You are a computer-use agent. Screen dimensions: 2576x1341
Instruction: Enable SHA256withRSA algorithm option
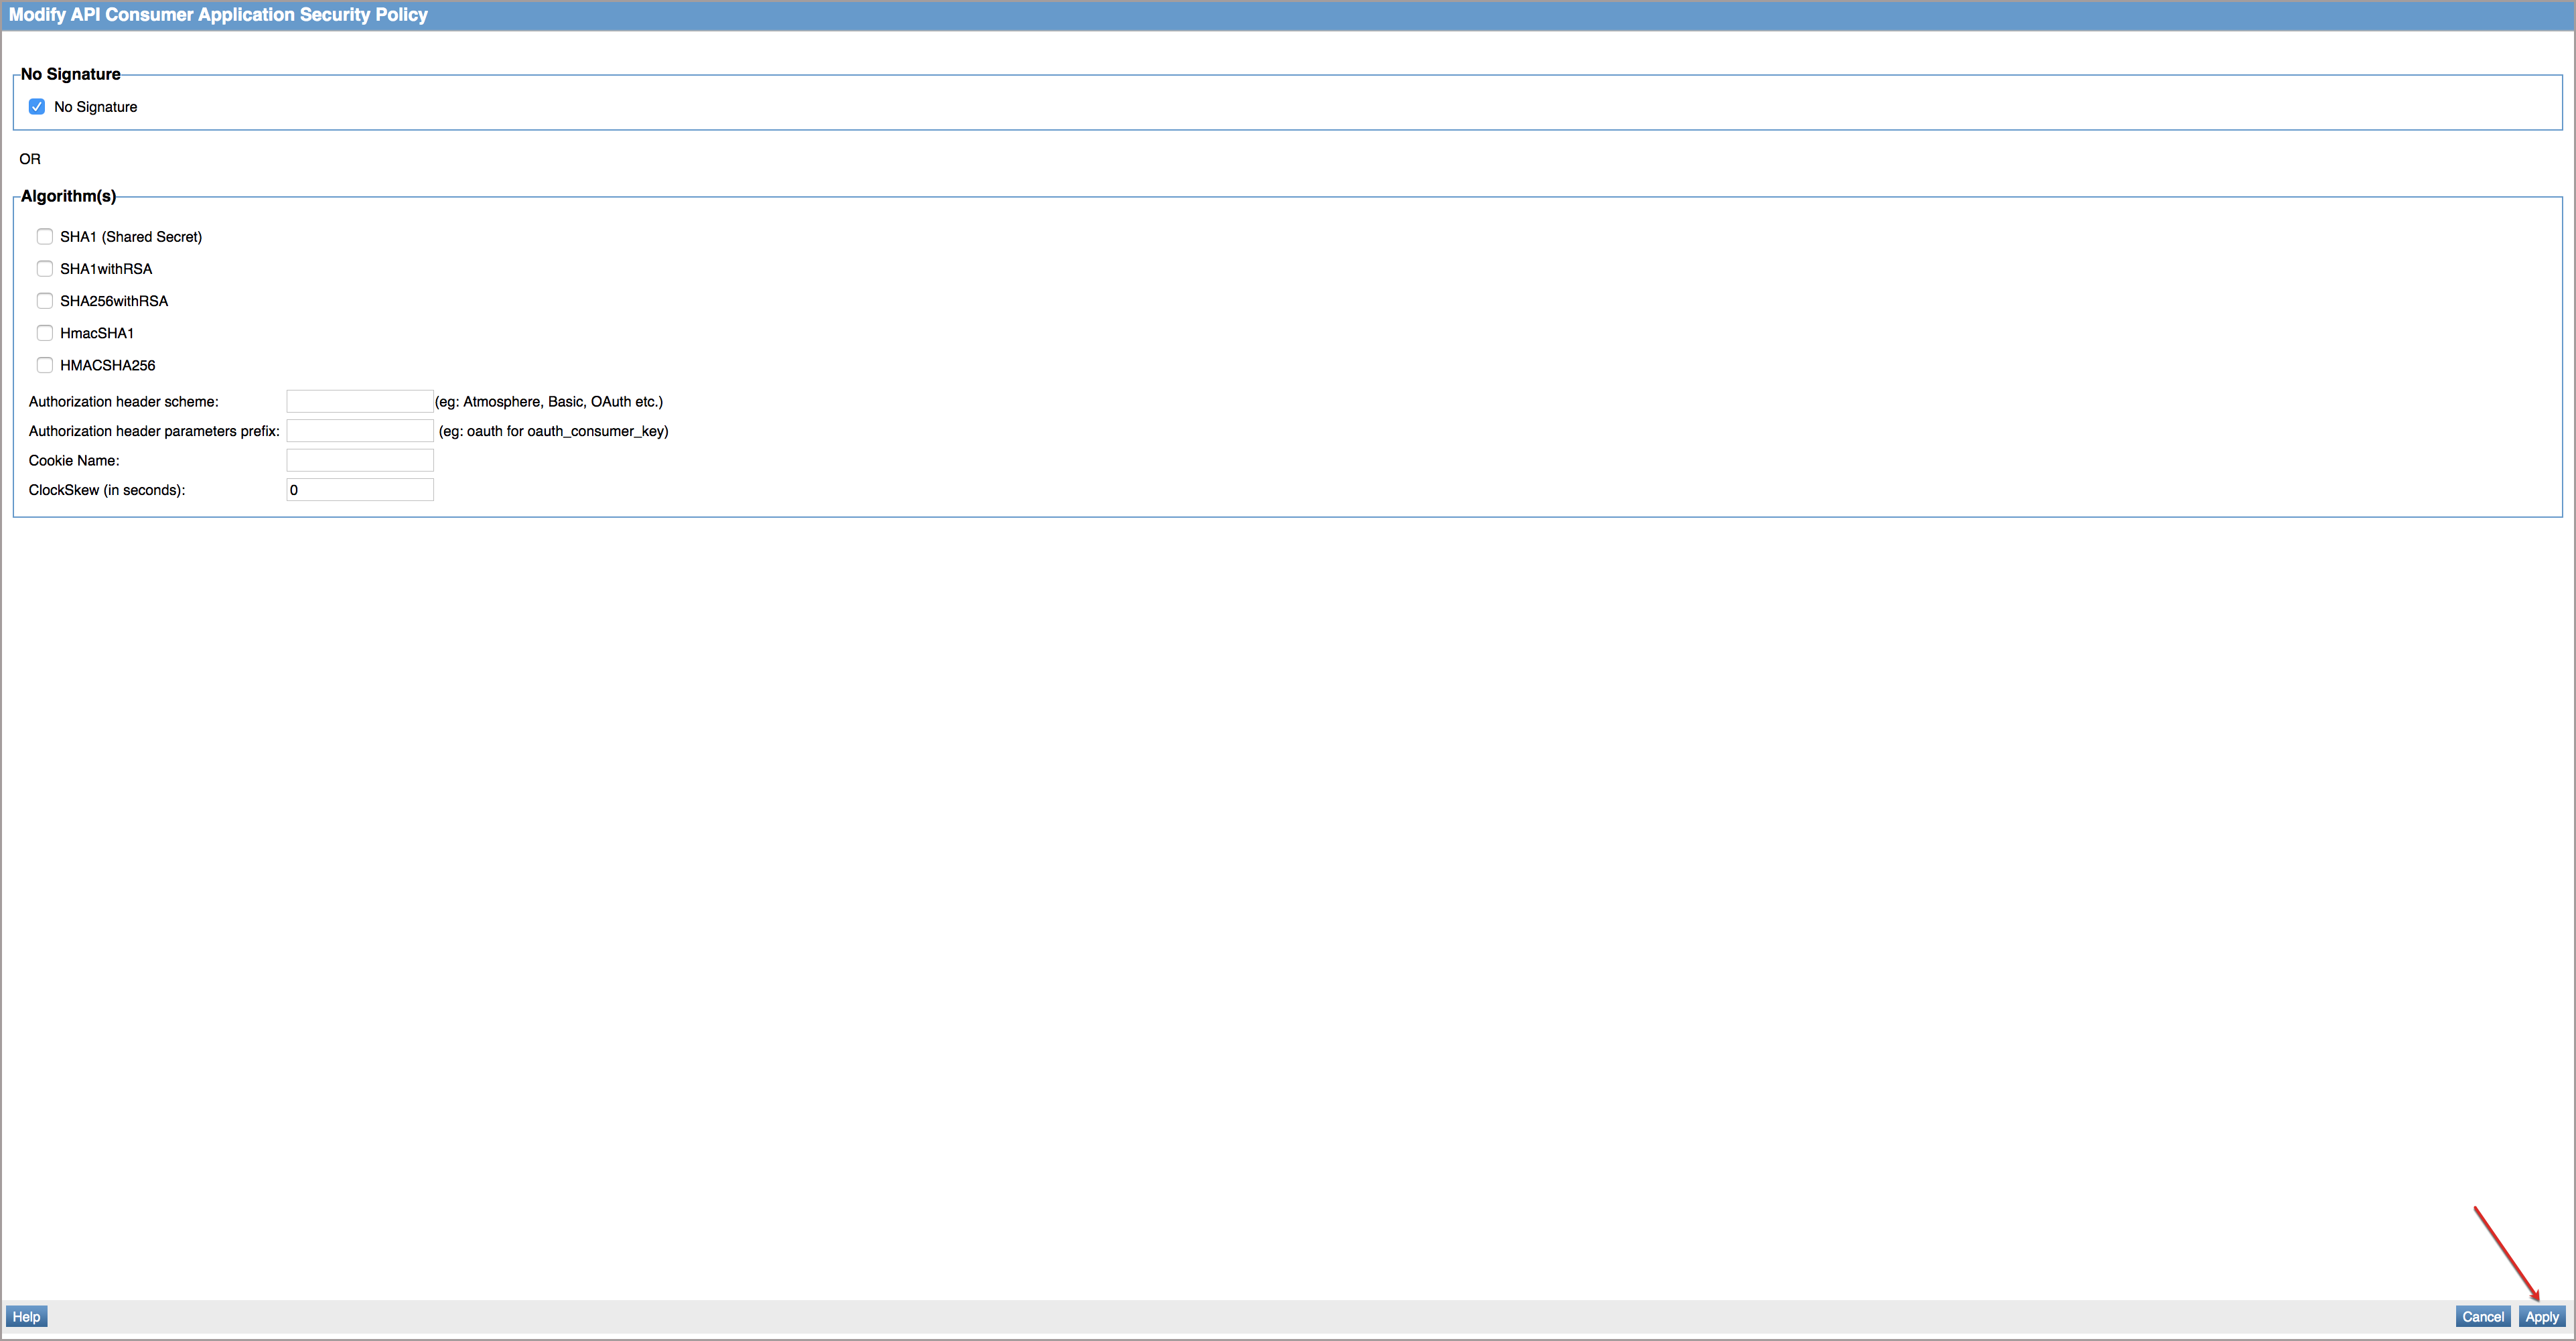click(x=43, y=300)
